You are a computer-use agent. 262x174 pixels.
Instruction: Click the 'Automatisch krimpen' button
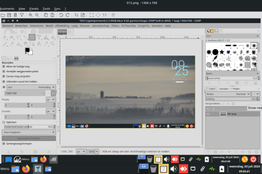tap(29, 137)
